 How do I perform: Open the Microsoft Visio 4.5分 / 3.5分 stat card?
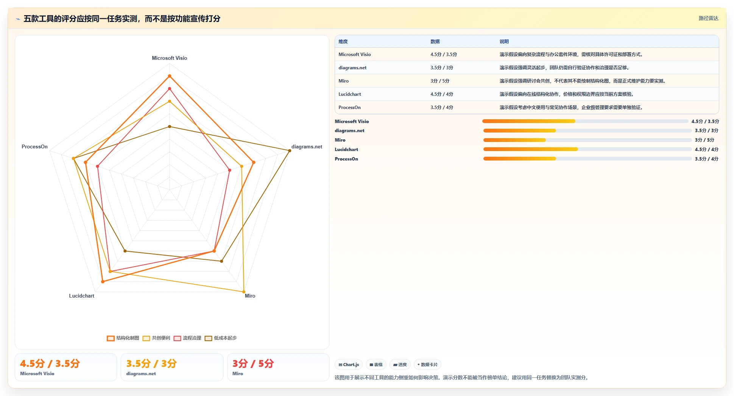tap(66, 367)
